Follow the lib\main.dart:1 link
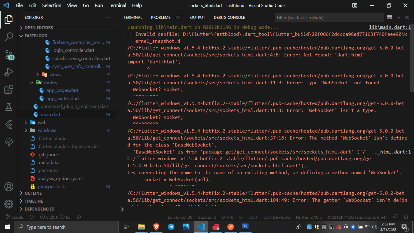 tap(390, 27)
